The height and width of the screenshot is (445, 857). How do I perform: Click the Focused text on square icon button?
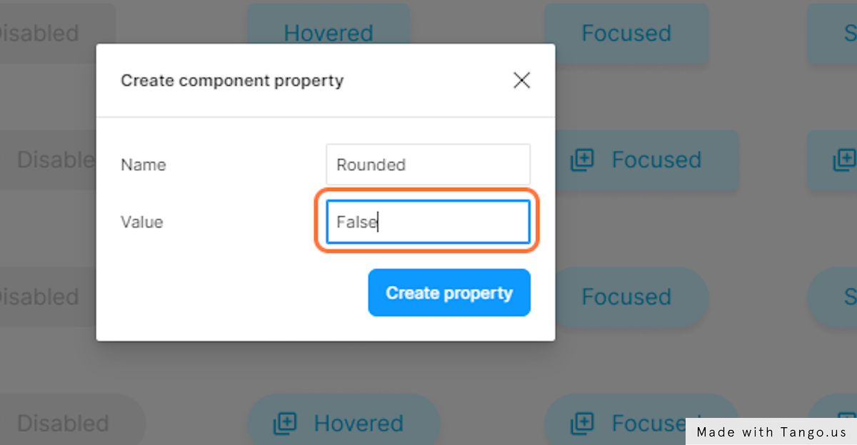(656, 160)
